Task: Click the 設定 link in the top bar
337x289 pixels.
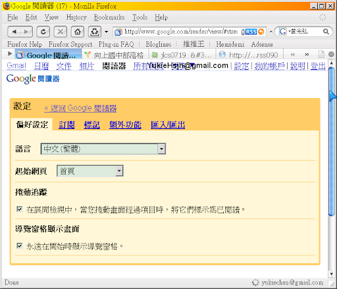Action: coord(241,66)
